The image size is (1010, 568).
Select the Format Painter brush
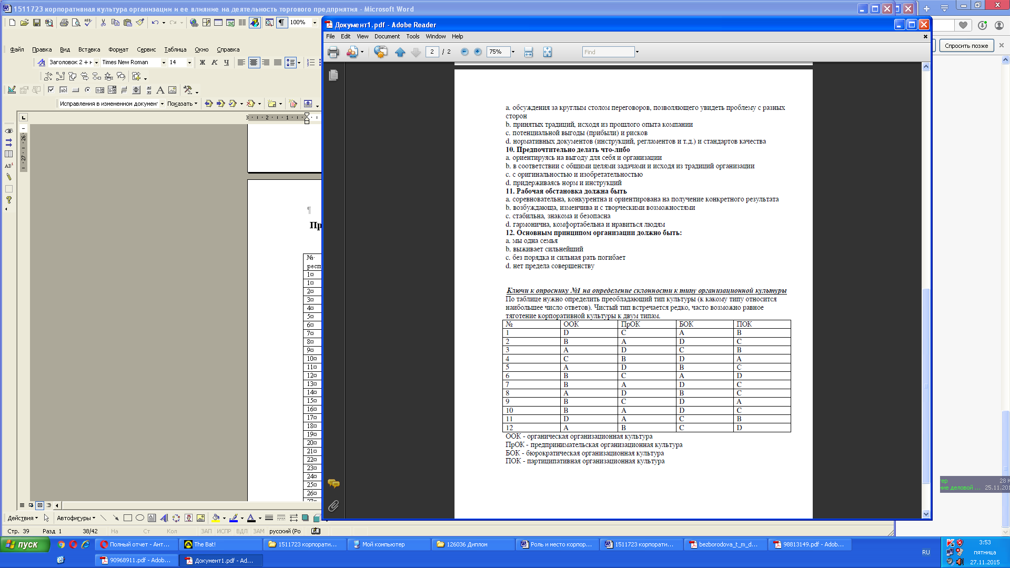(140, 23)
